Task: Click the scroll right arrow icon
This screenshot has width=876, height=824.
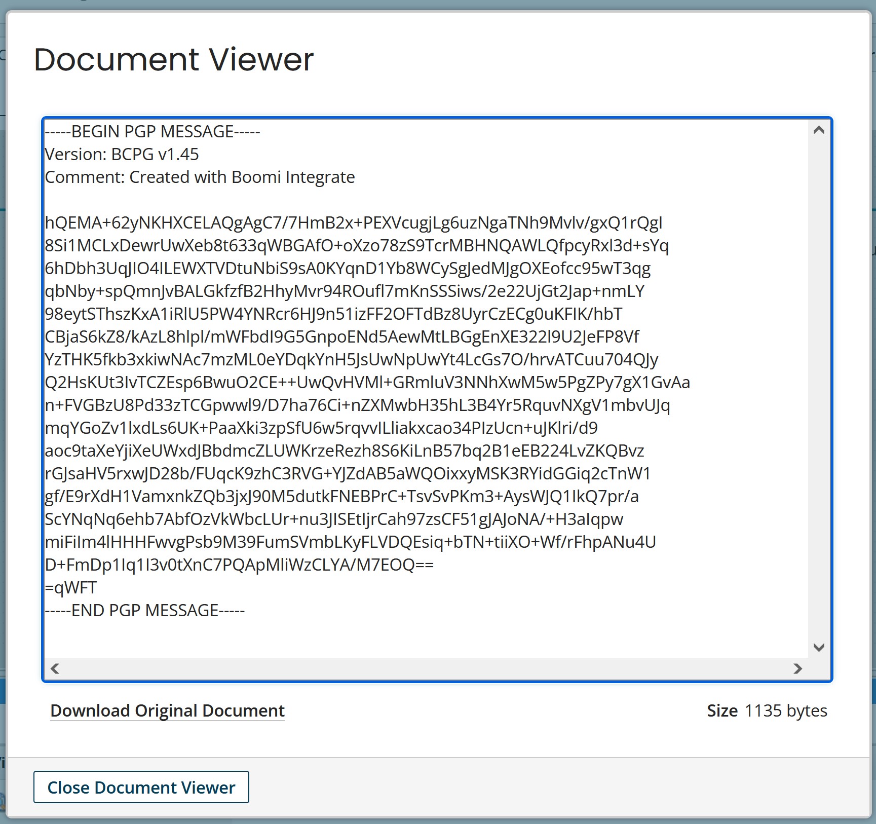Action: (798, 669)
